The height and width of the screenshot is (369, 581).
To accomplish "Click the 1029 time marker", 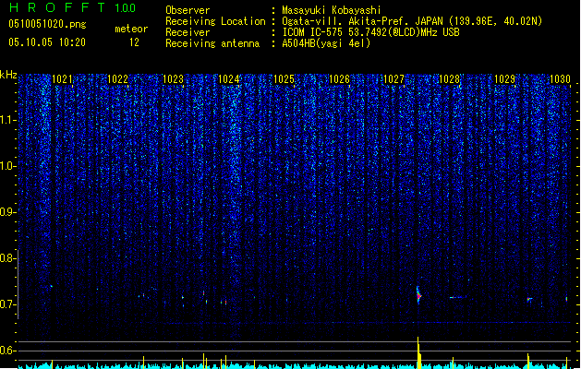I will tap(504, 79).
